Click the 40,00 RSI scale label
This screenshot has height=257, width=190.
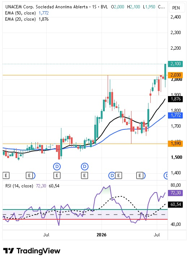176,224
